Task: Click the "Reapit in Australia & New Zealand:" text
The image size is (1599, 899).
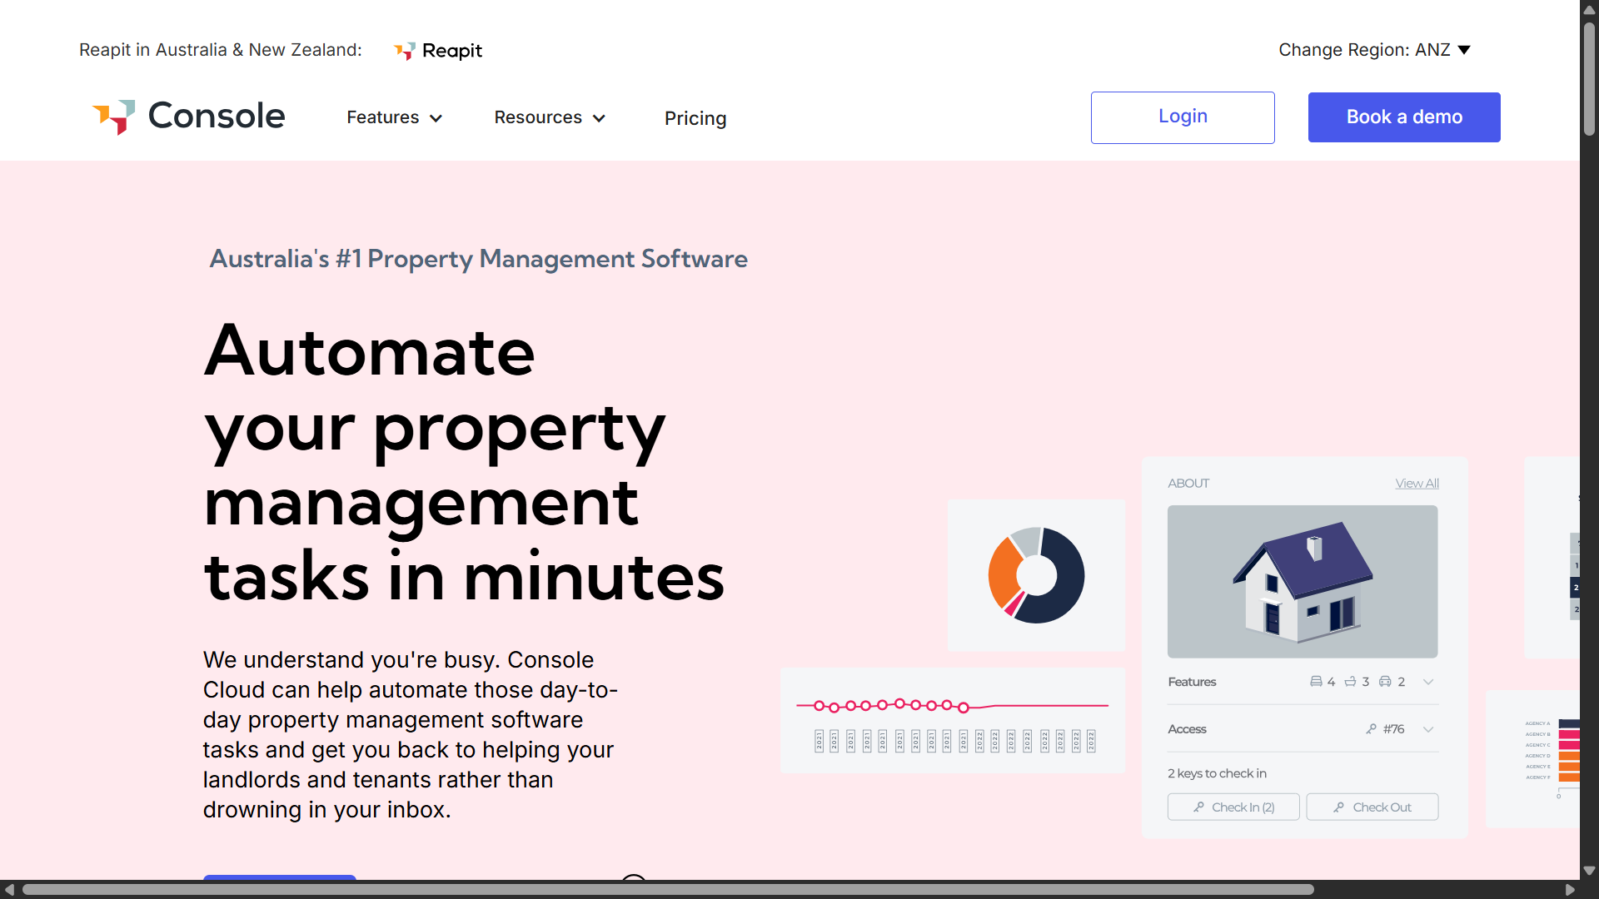Action: [221, 50]
